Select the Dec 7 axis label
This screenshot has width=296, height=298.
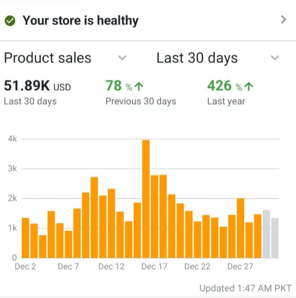coord(68,266)
